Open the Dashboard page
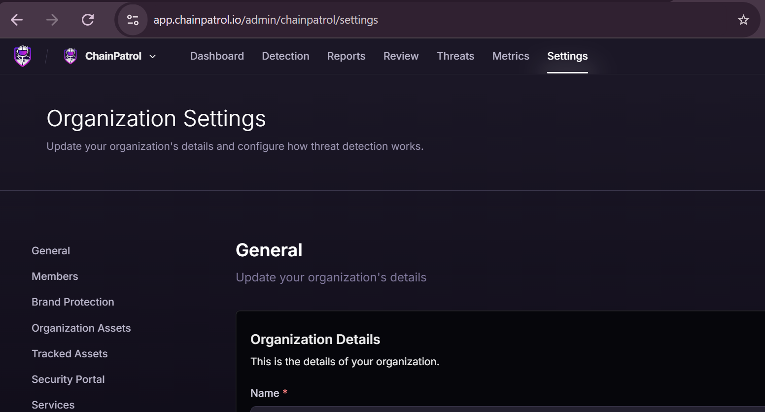Screen dimensions: 765x412 click(x=217, y=56)
